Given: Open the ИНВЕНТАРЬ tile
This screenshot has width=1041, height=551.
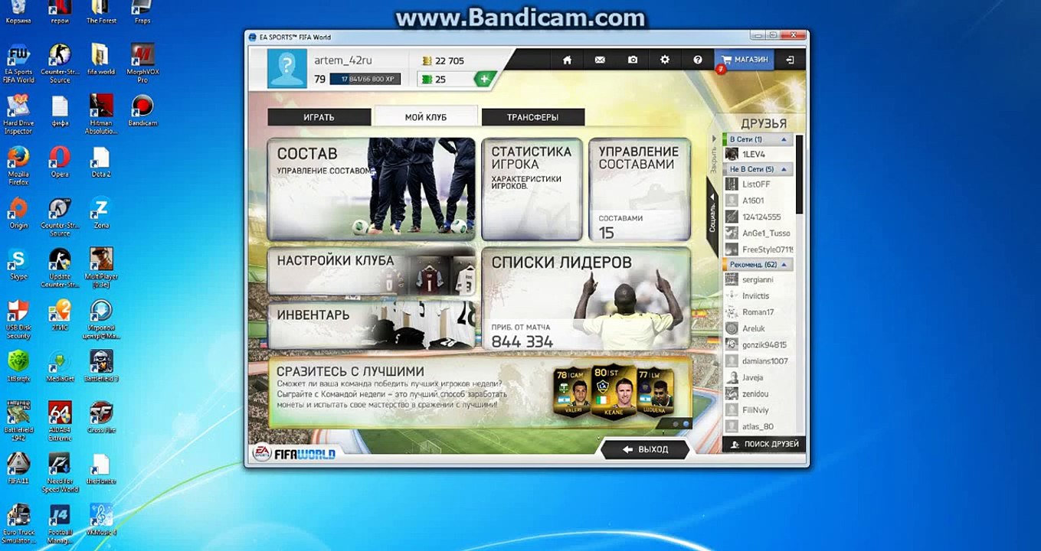Looking at the screenshot, I should point(372,325).
